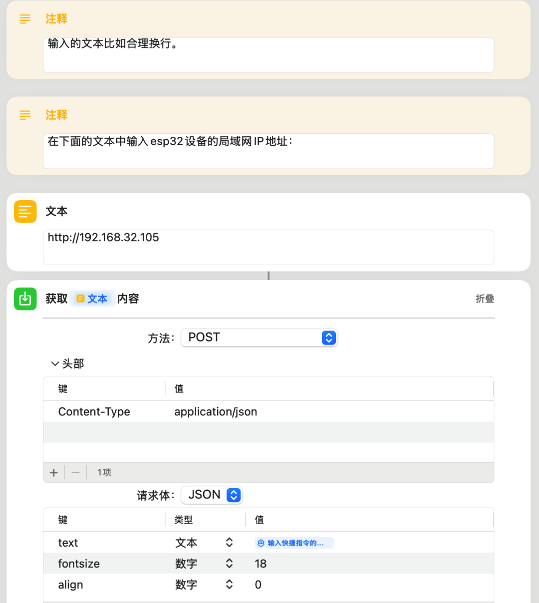Change type of fontsize key via stepper

coord(229,564)
